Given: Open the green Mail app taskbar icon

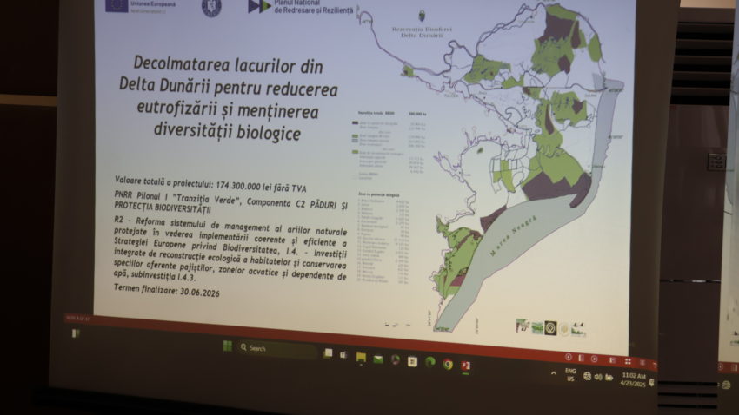Looking at the screenshot, I should [378, 359].
